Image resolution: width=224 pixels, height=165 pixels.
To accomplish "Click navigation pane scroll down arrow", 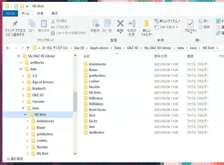I will point(75,154).
